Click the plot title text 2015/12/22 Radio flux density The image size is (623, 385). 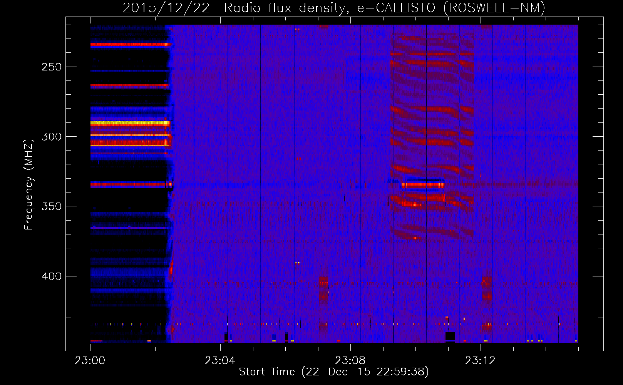point(235,8)
